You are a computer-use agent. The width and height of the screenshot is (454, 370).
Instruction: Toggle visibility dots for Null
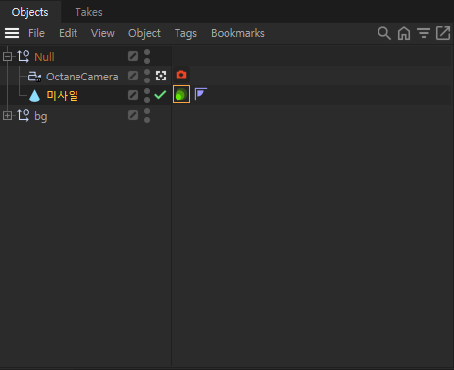click(147, 56)
